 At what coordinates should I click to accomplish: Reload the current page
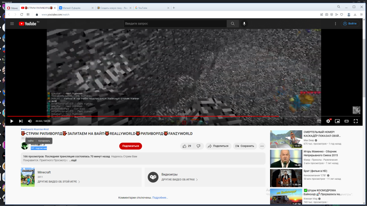tap(22, 15)
